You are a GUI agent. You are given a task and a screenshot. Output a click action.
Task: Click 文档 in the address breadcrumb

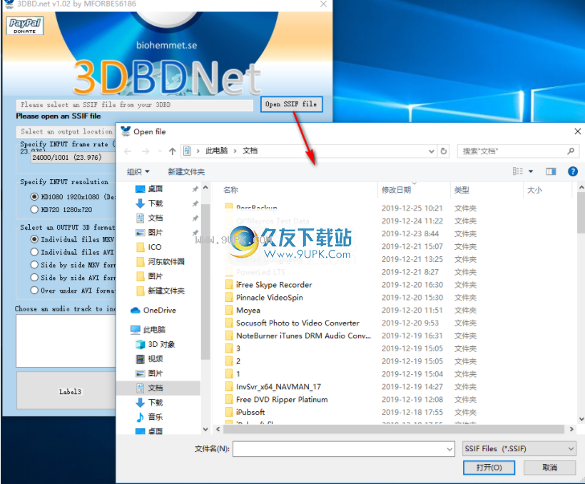pyautogui.click(x=250, y=151)
